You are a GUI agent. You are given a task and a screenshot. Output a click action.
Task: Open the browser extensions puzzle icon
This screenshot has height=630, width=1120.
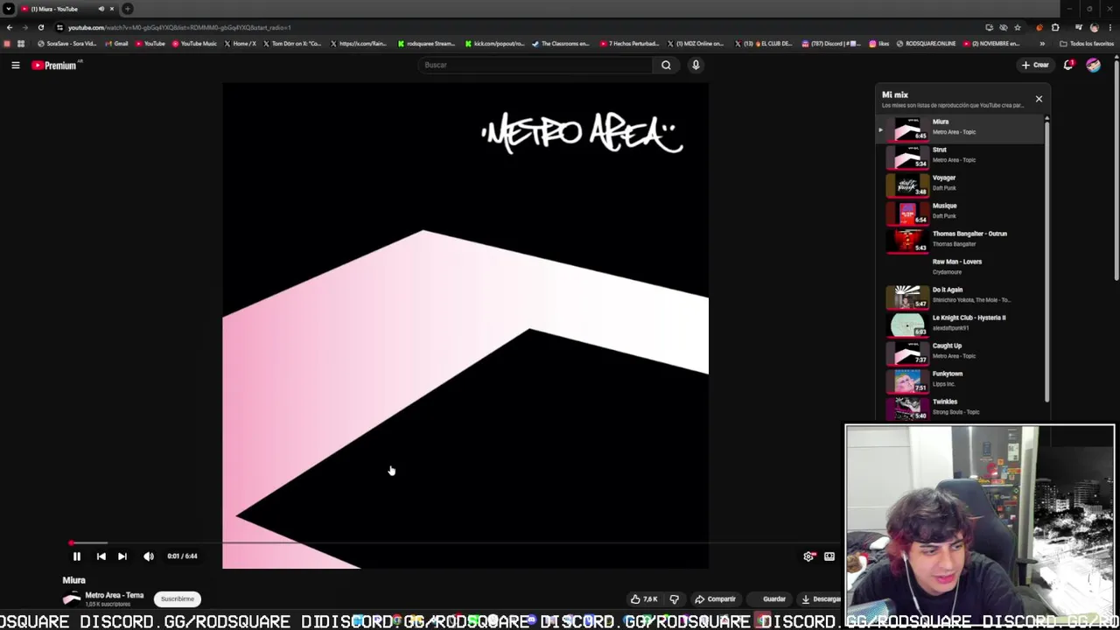pos(1055,27)
